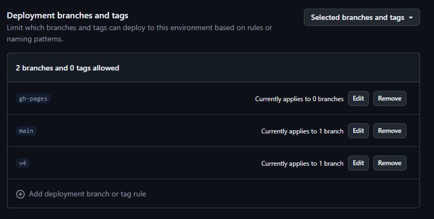The image size is (434, 219).
Task: Select the gh-pages pattern label
Action: [33, 98]
